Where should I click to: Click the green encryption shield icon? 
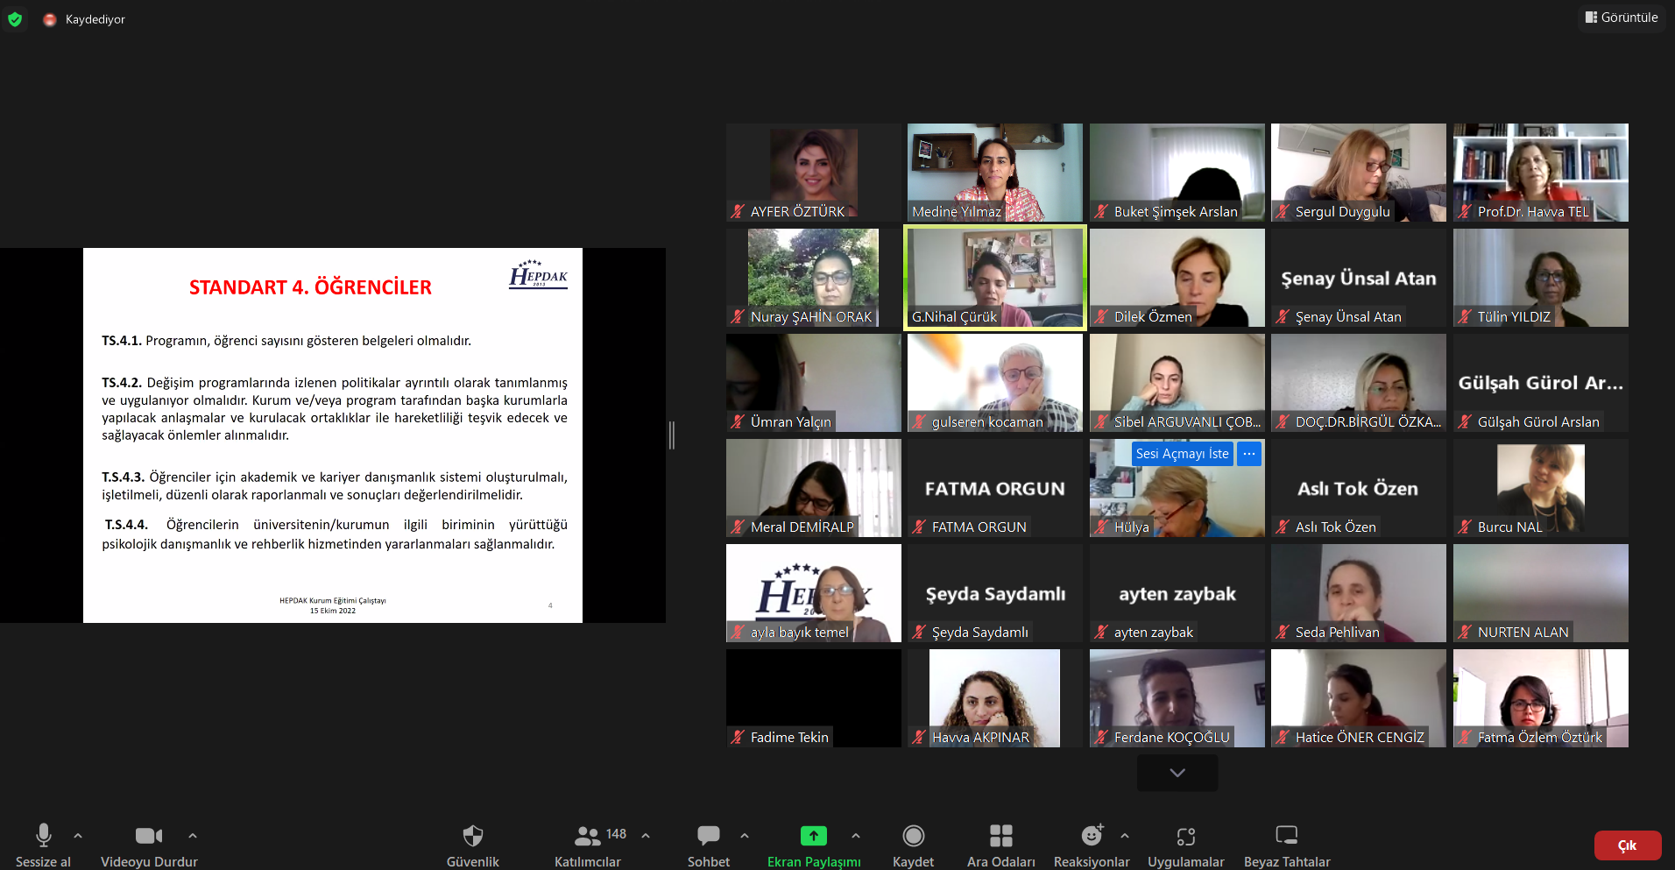[x=15, y=19]
